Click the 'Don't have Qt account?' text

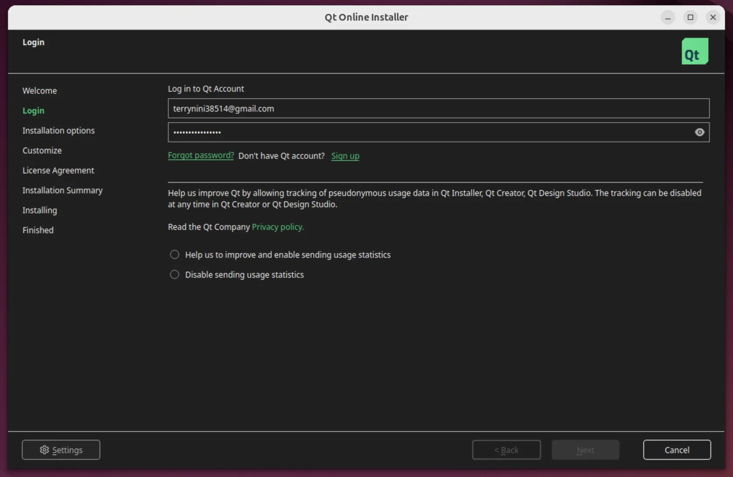pos(281,156)
